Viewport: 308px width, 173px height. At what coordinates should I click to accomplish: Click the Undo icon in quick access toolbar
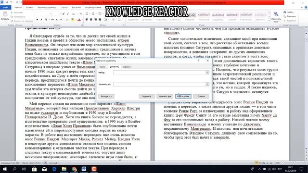pos(11,2)
